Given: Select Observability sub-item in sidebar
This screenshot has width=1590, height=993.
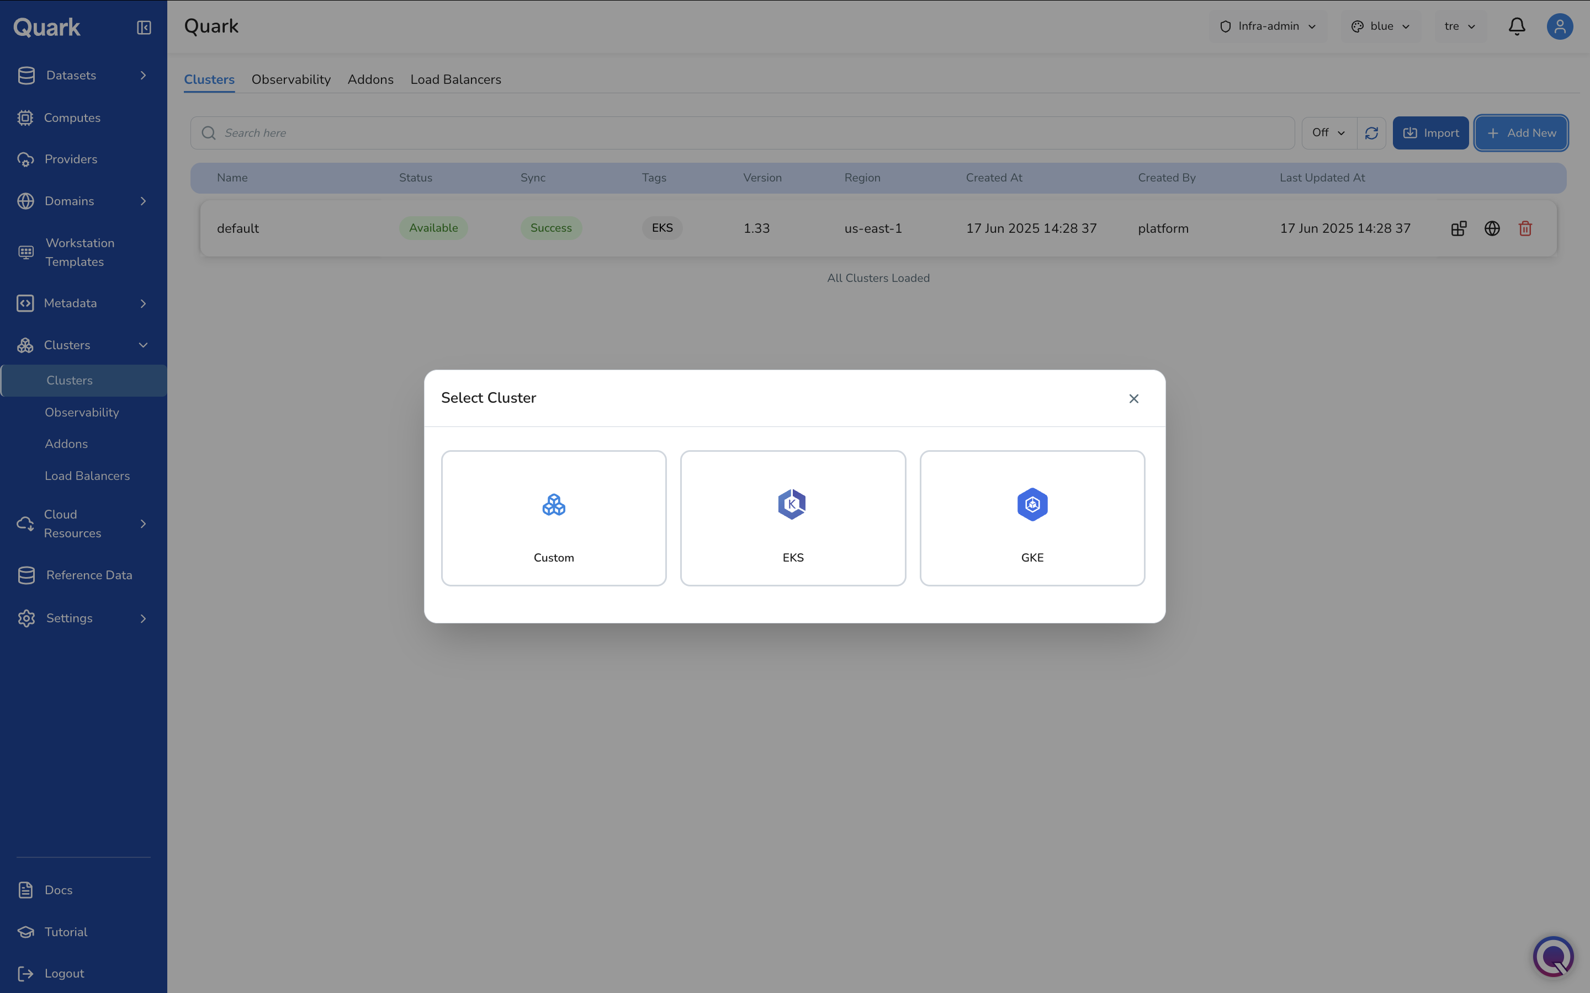Looking at the screenshot, I should point(82,413).
